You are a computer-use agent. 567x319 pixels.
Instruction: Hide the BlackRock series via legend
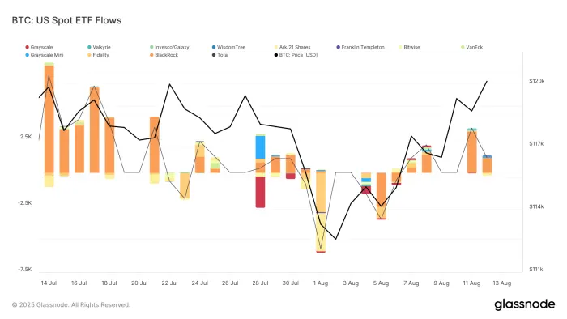pos(164,55)
